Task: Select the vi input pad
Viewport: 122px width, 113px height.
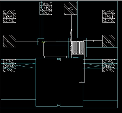Action: [10, 41]
